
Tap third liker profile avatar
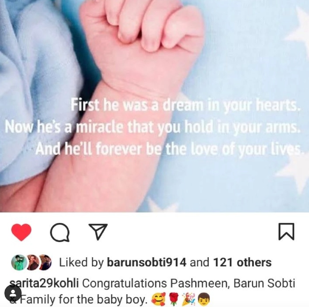pyautogui.click(x=45, y=262)
